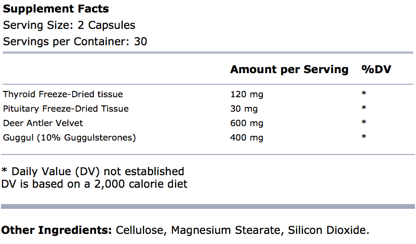Click the Other Ingredients bold label
Screen dimensions: 416x244
pos(56,230)
